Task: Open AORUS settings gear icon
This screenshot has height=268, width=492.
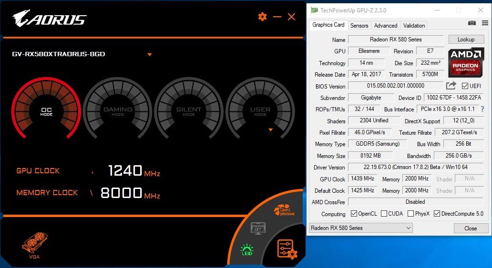Action: click(x=262, y=17)
